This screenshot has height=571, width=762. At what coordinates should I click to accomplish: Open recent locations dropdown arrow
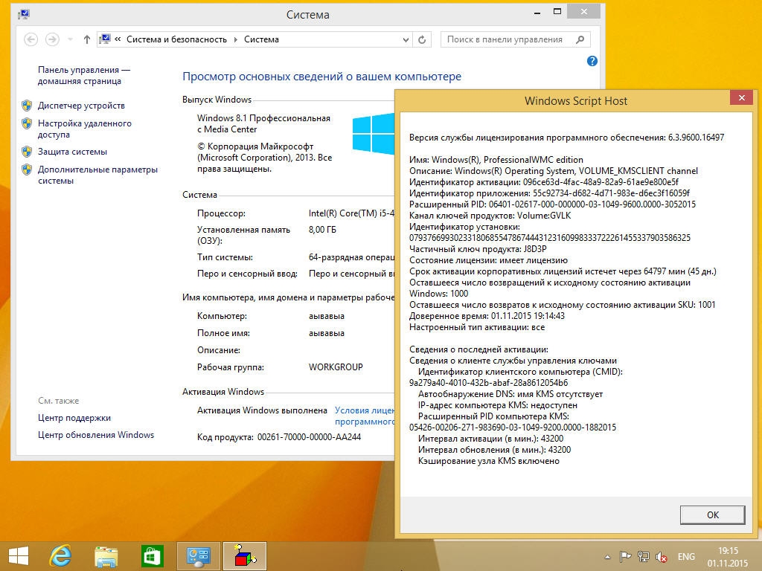[70, 39]
